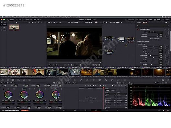The height and width of the screenshot is (128, 171).
Task: Open viewer timecode dropdown
Action: [89, 22]
